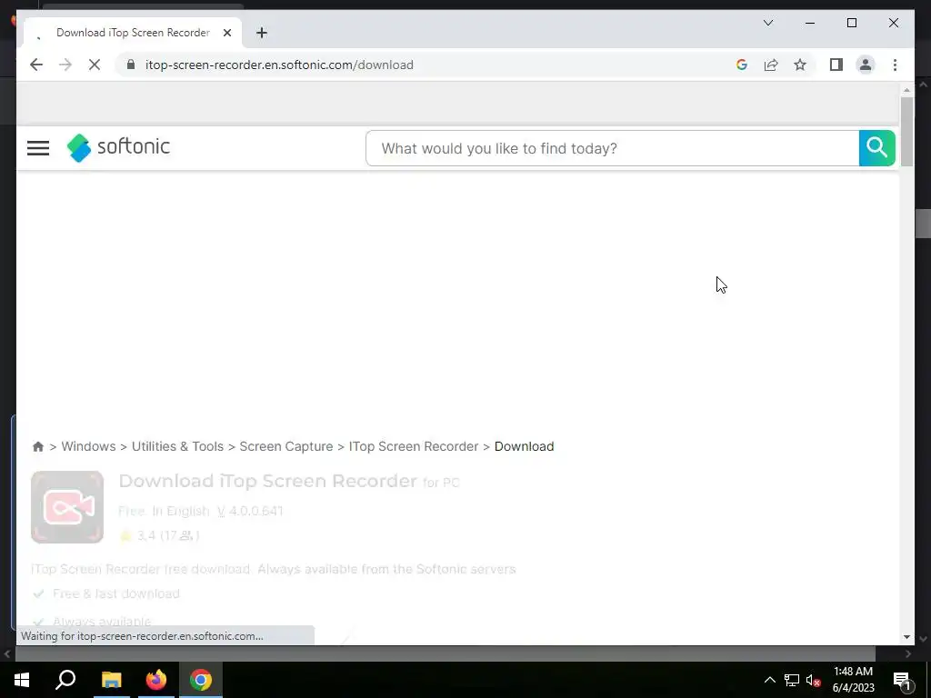
Task: Go to the home breadcrumb icon
Action: [x=38, y=446]
